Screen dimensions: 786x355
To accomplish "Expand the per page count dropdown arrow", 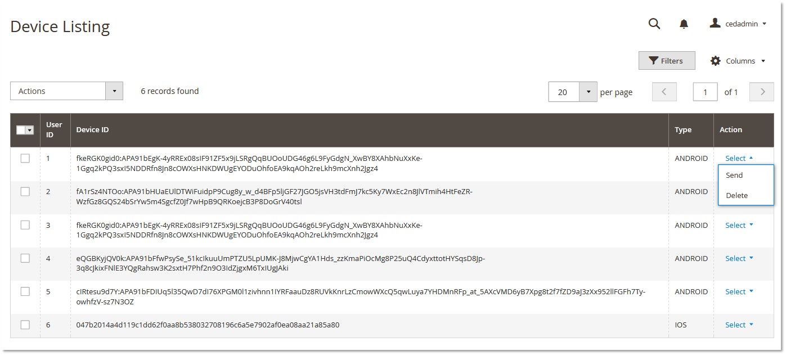I will click(588, 92).
